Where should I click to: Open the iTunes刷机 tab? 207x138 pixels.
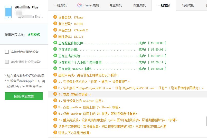point(88,5)
